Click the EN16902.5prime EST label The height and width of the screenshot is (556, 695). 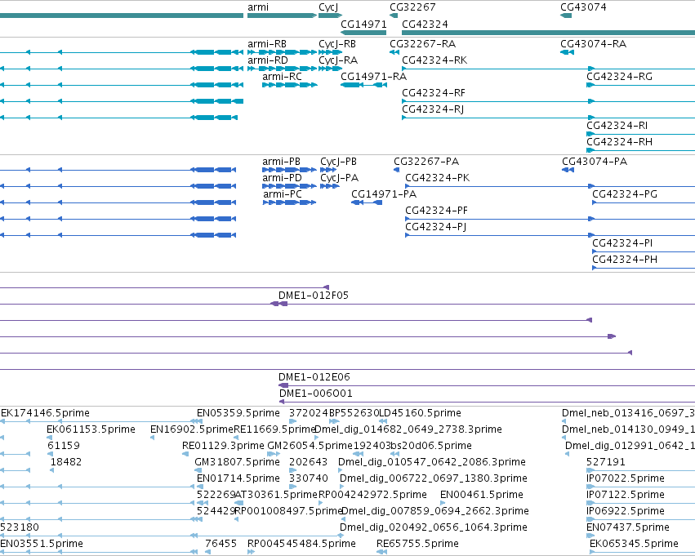tap(192, 429)
